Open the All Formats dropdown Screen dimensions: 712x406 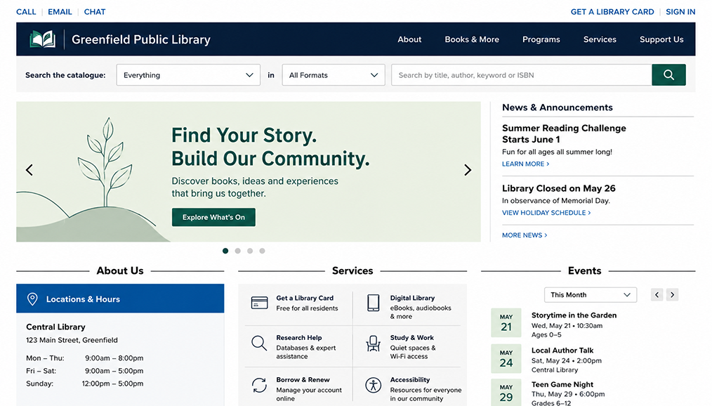tap(334, 75)
